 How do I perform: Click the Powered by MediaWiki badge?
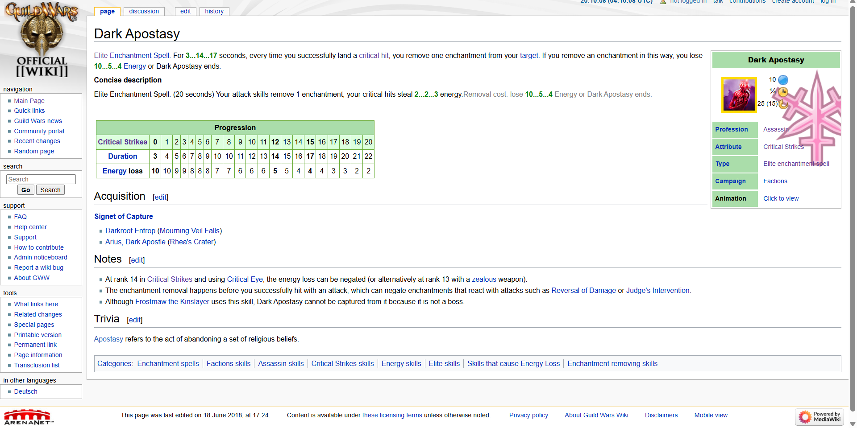tap(820, 417)
